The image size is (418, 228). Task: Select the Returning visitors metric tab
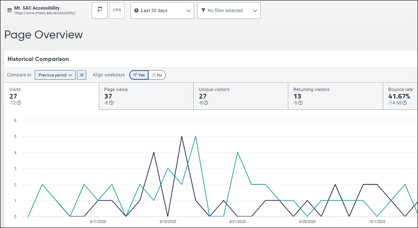click(x=335, y=96)
